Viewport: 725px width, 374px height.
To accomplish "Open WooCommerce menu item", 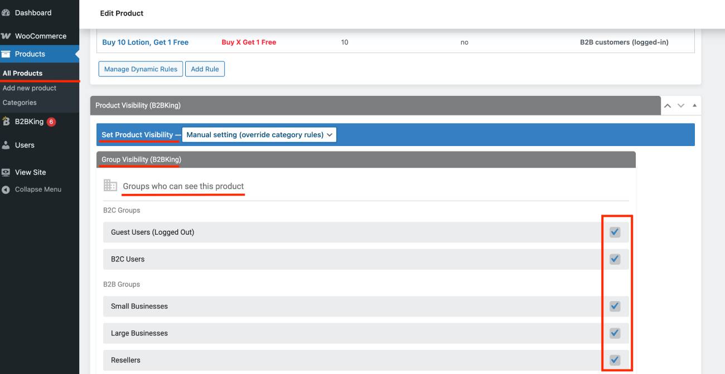I will coord(41,36).
